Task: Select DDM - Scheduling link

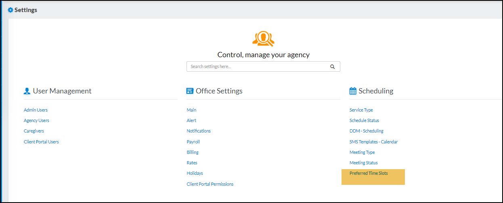Action: tap(367, 131)
